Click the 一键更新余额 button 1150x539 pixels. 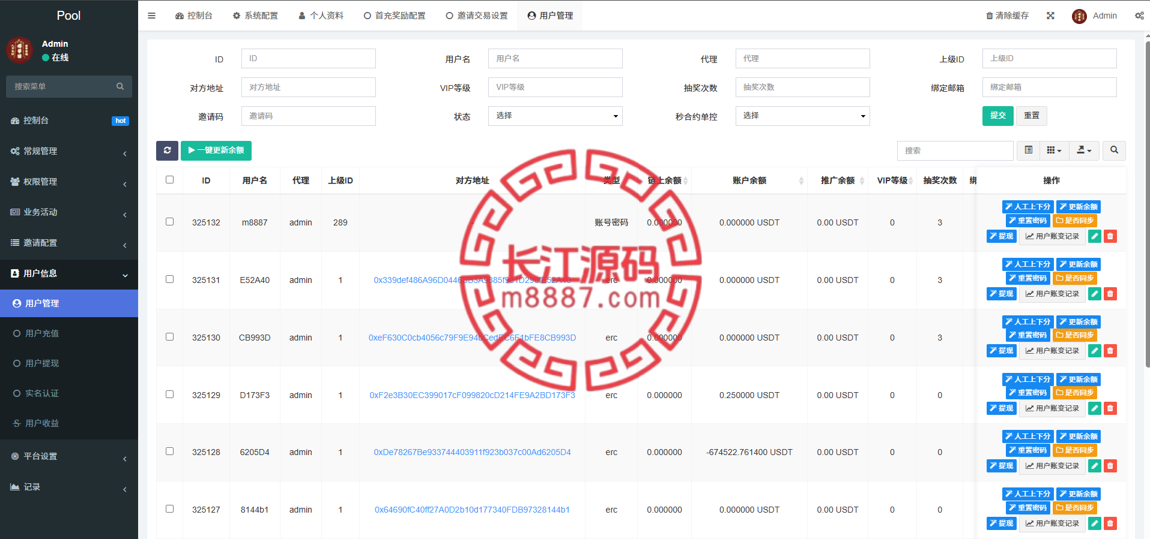pos(216,150)
